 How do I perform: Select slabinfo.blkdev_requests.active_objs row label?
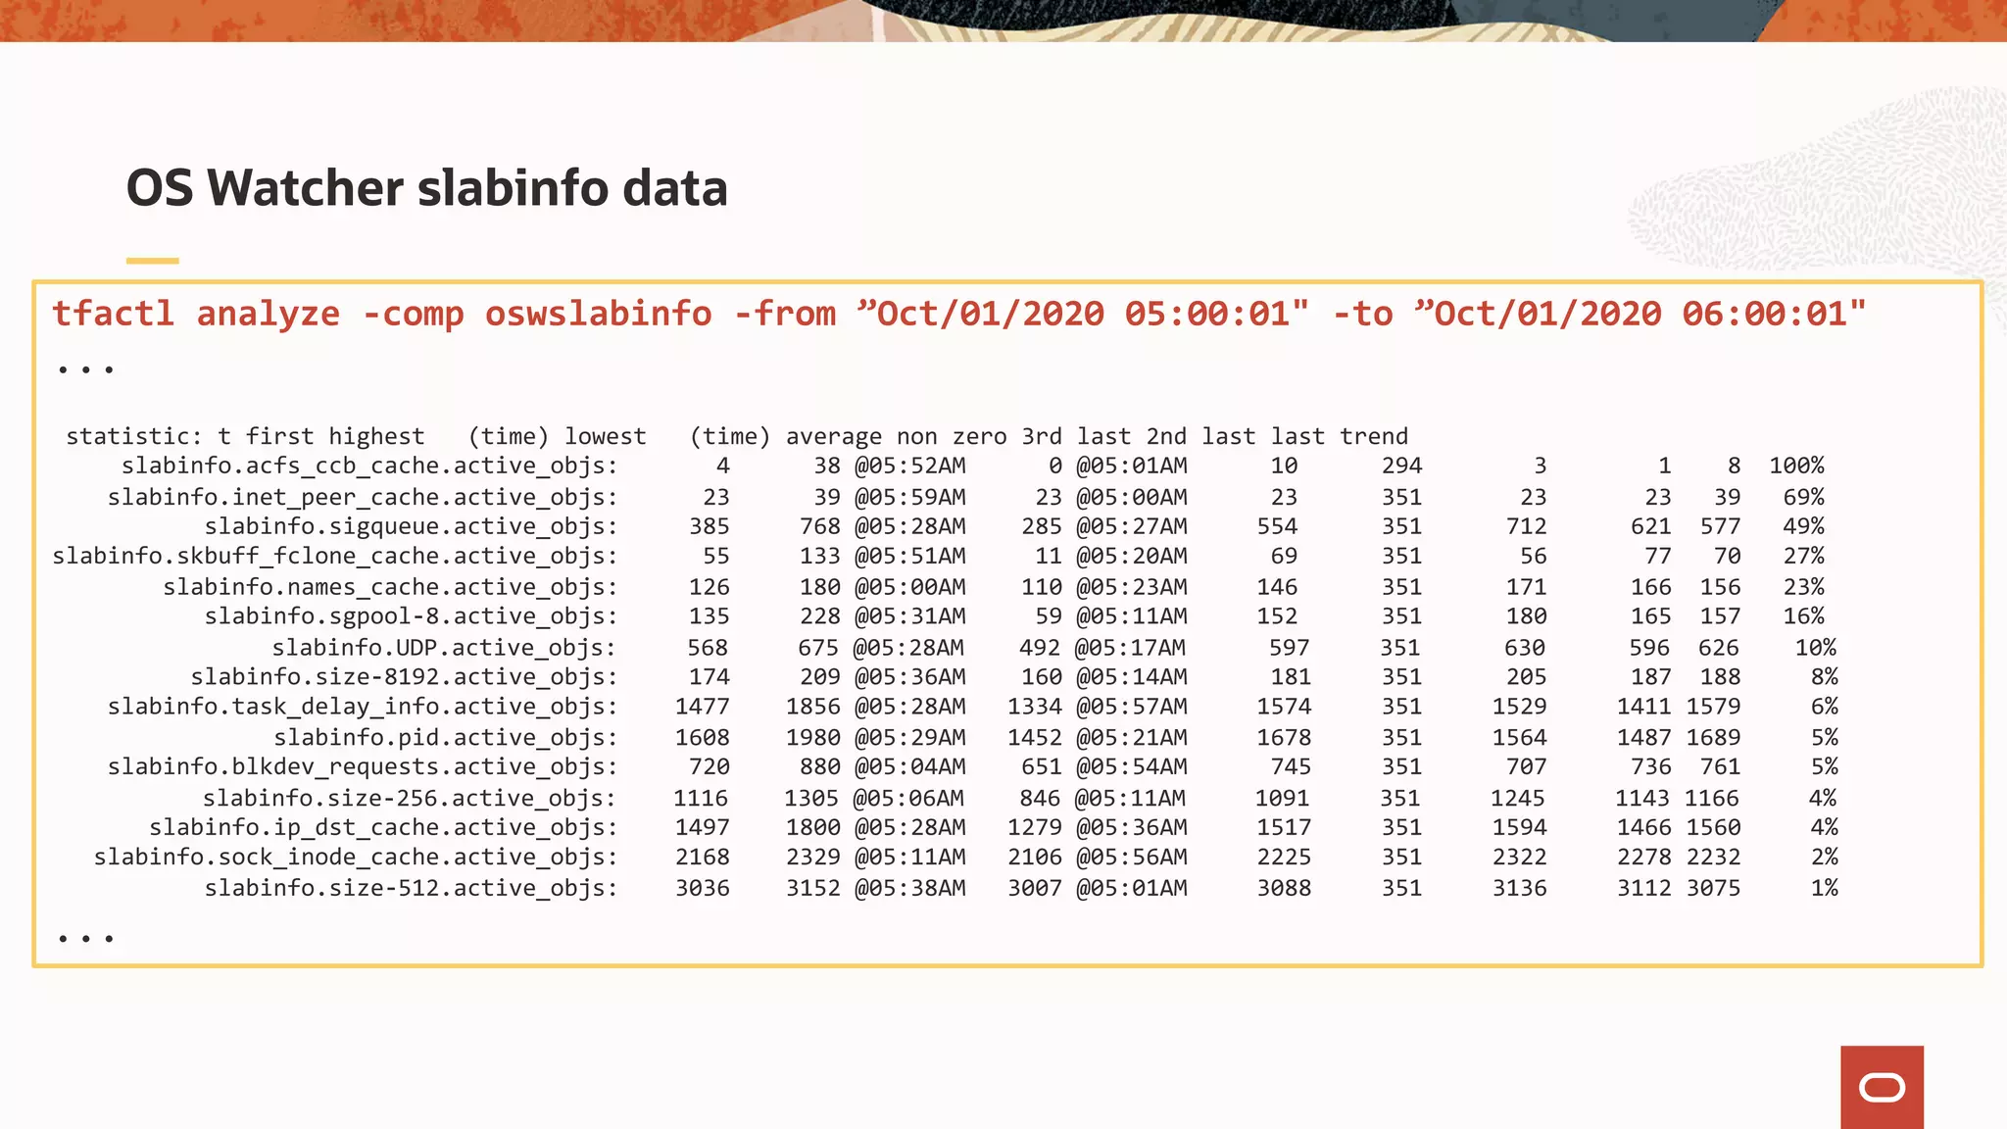coord(363,766)
